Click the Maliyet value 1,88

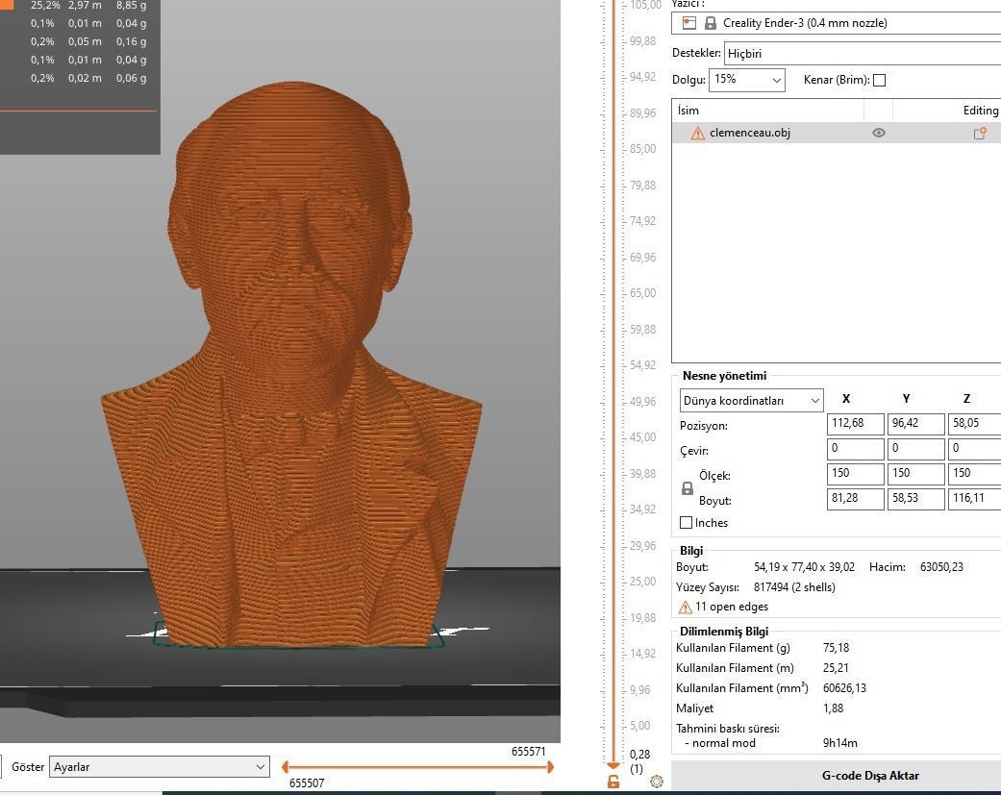[x=833, y=708]
